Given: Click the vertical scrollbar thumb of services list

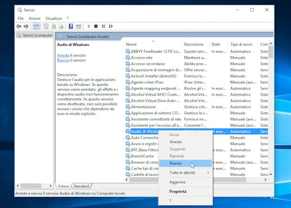Looking at the screenshot, I should coord(270,52).
